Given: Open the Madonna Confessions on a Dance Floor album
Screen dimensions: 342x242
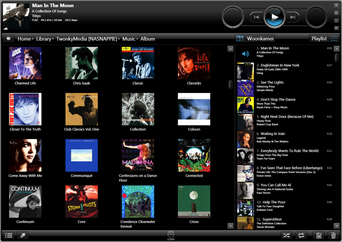Looking at the screenshot, I should [138, 155].
